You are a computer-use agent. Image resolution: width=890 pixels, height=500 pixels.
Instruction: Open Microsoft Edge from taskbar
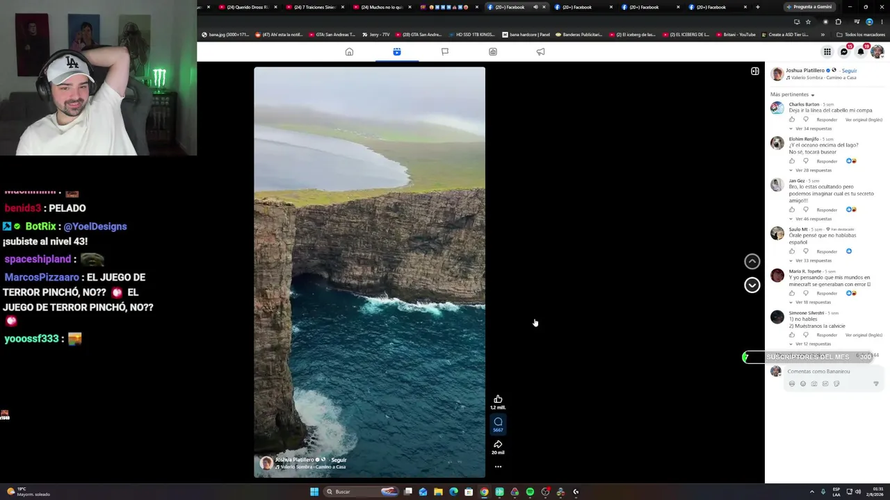[x=453, y=492]
